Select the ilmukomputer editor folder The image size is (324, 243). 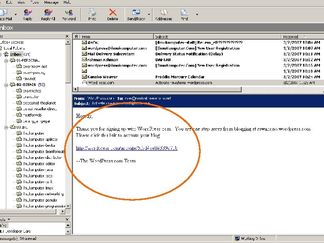pyautogui.click(x=39, y=164)
